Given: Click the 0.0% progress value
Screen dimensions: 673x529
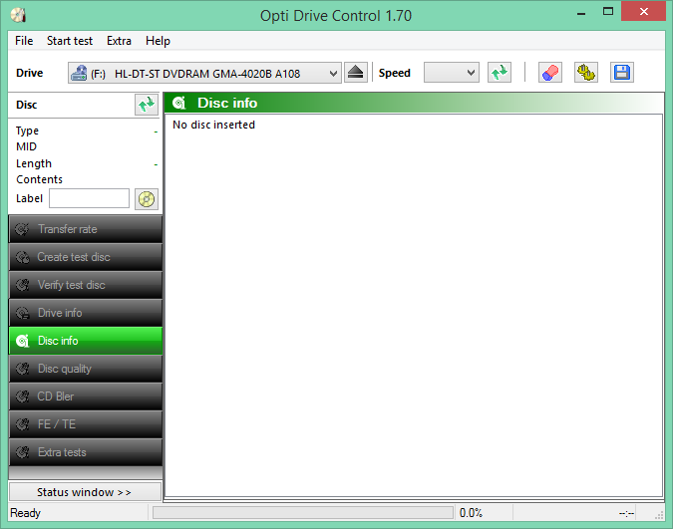Looking at the screenshot, I should pyautogui.click(x=471, y=513).
